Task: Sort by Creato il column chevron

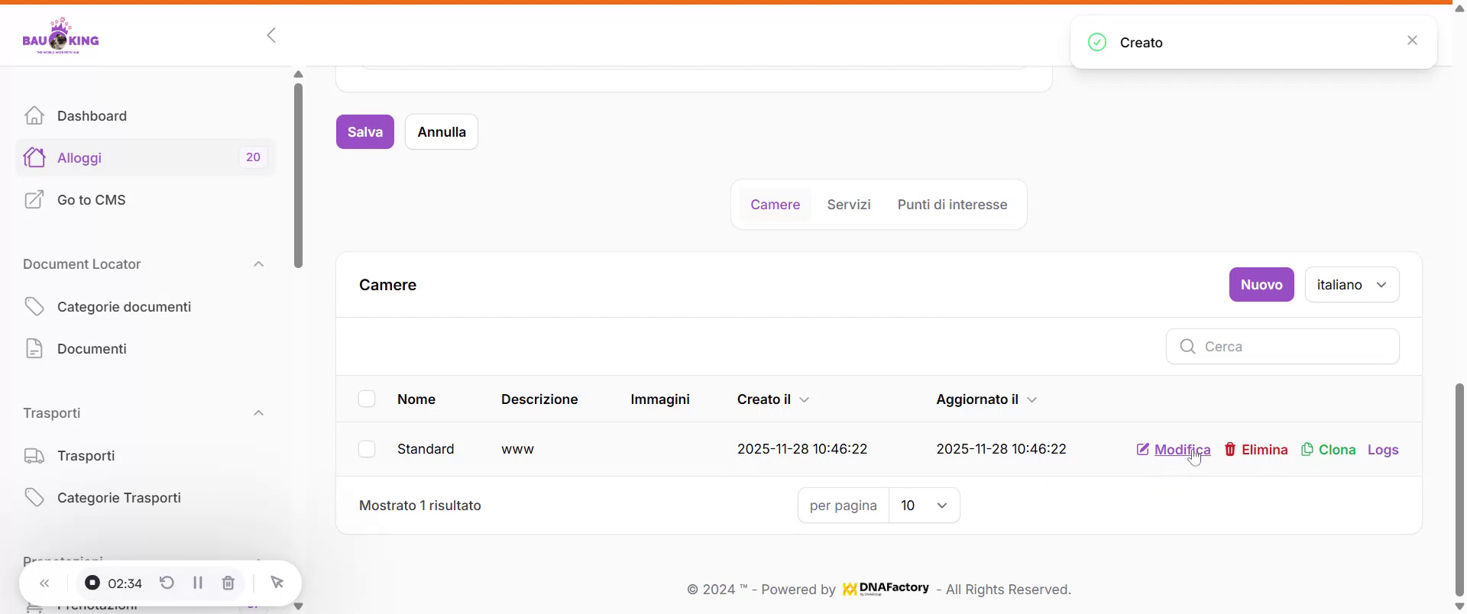Action: pyautogui.click(x=804, y=399)
